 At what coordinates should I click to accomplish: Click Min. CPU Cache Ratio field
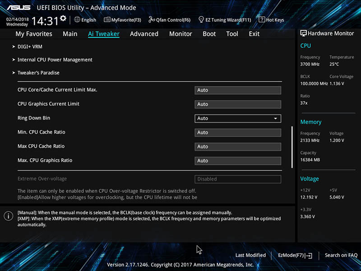[x=238, y=132]
